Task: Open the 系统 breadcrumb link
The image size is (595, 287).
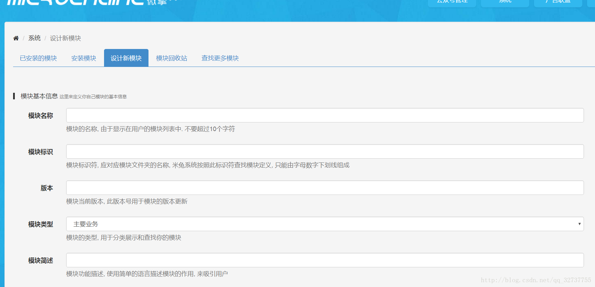Action: click(34, 38)
